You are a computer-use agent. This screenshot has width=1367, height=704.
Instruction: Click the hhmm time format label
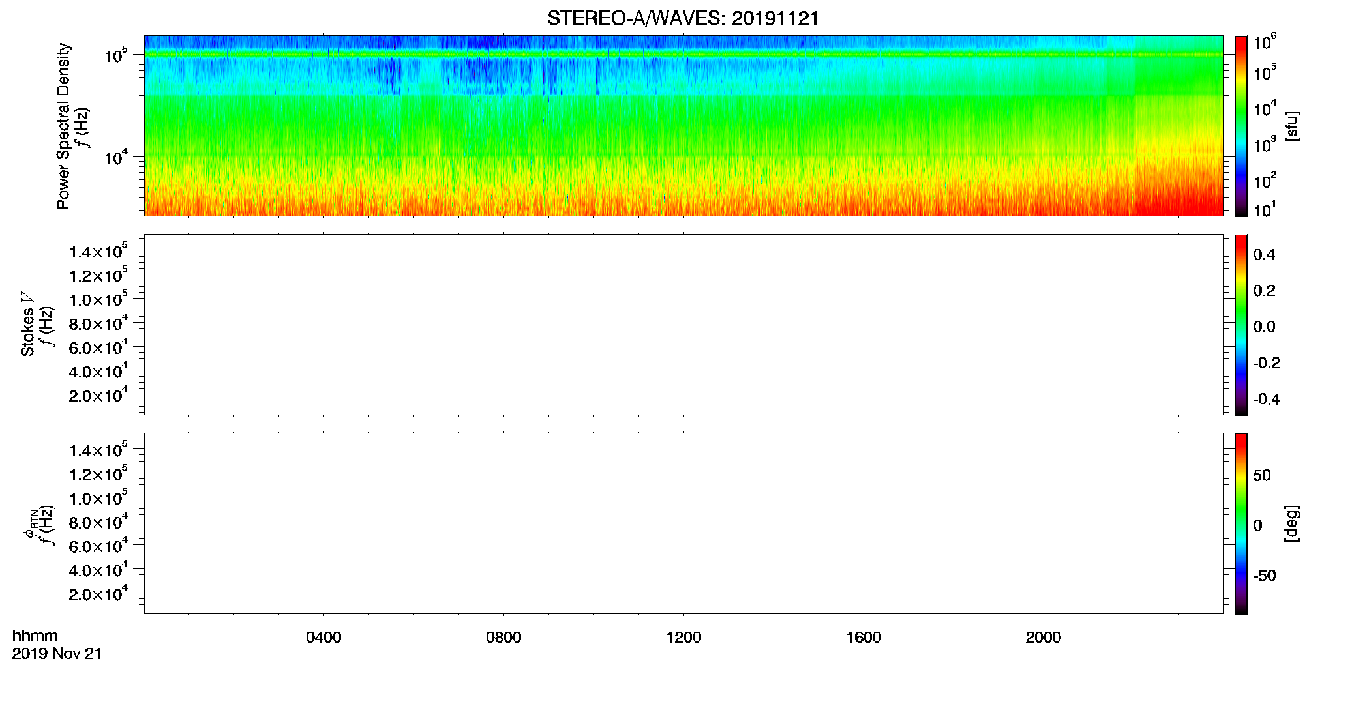click(35, 636)
